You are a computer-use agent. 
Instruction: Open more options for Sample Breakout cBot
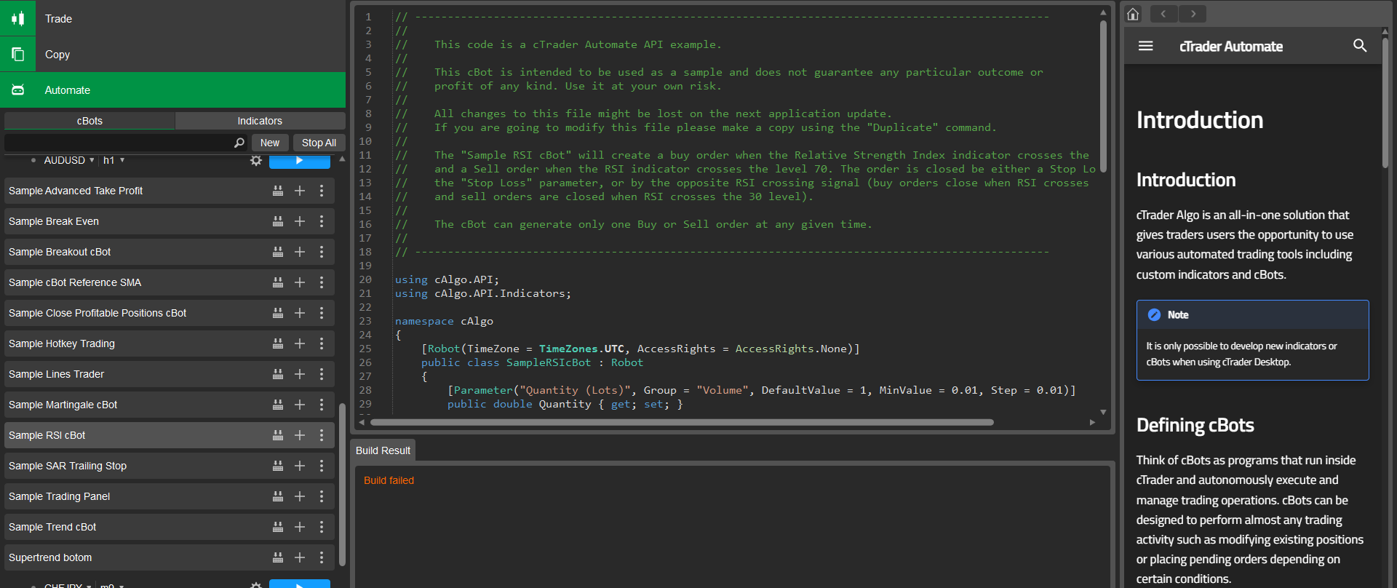[322, 252]
